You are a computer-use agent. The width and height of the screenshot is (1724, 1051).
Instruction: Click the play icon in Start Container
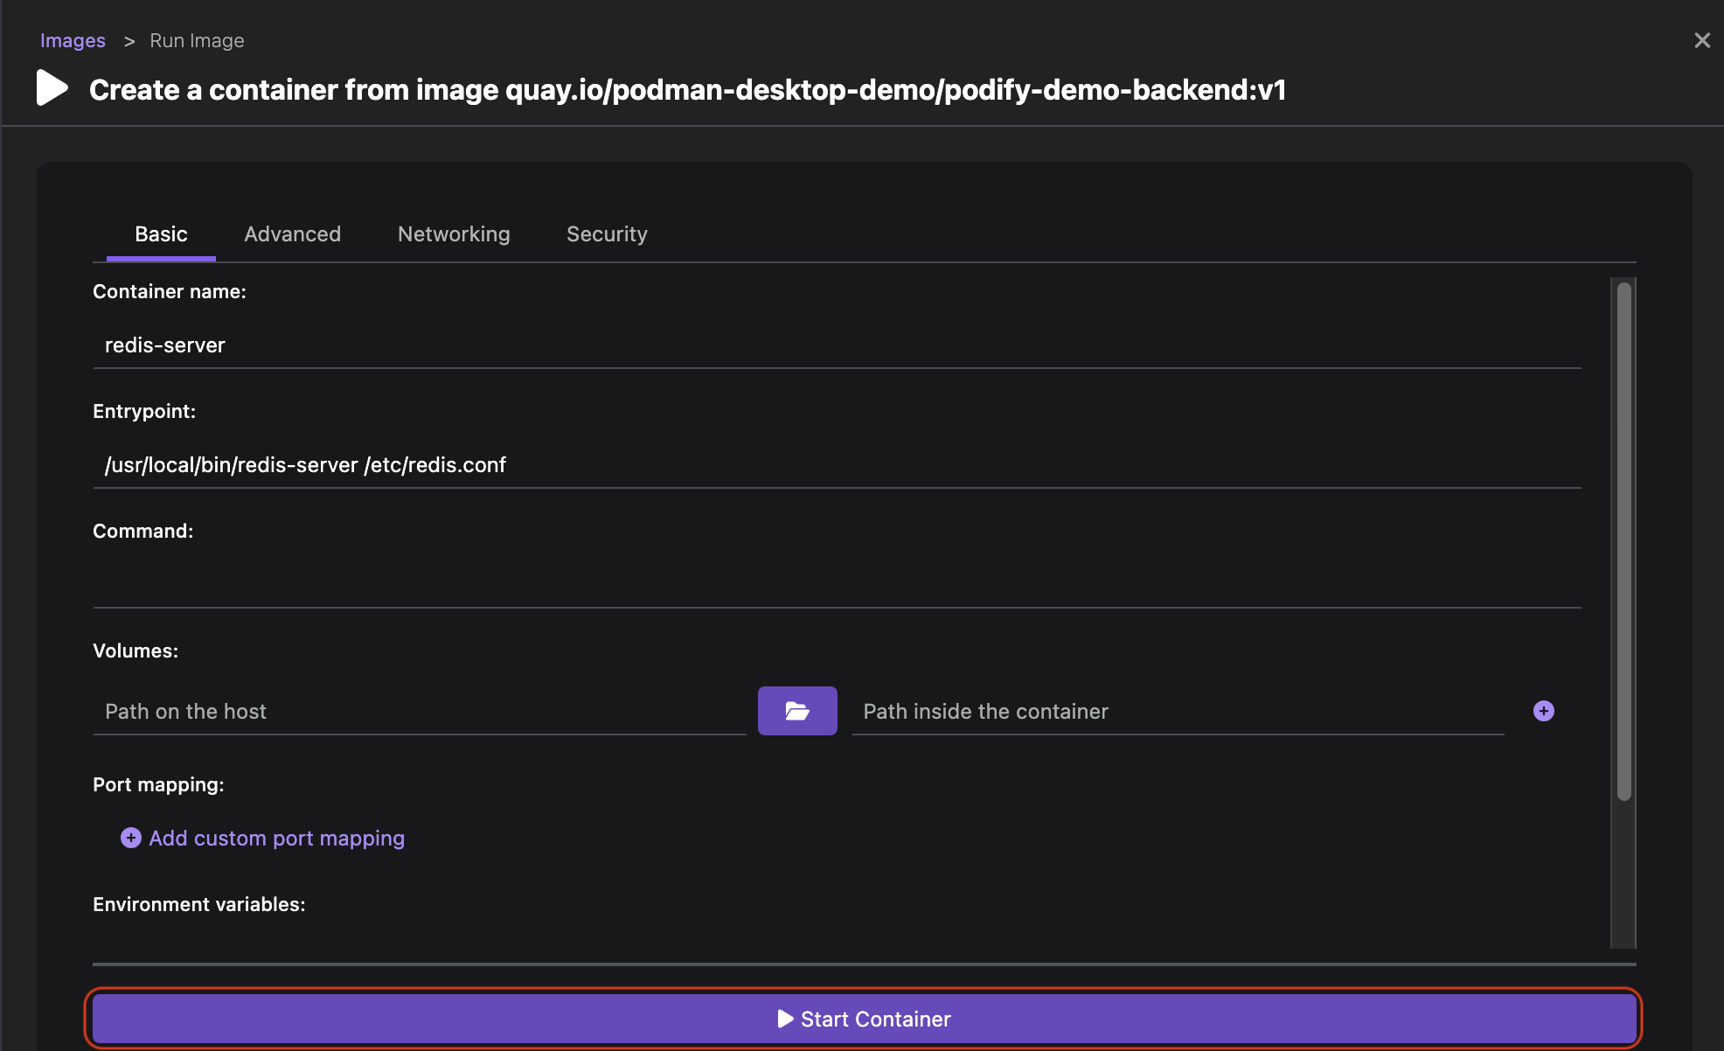[785, 1019]
